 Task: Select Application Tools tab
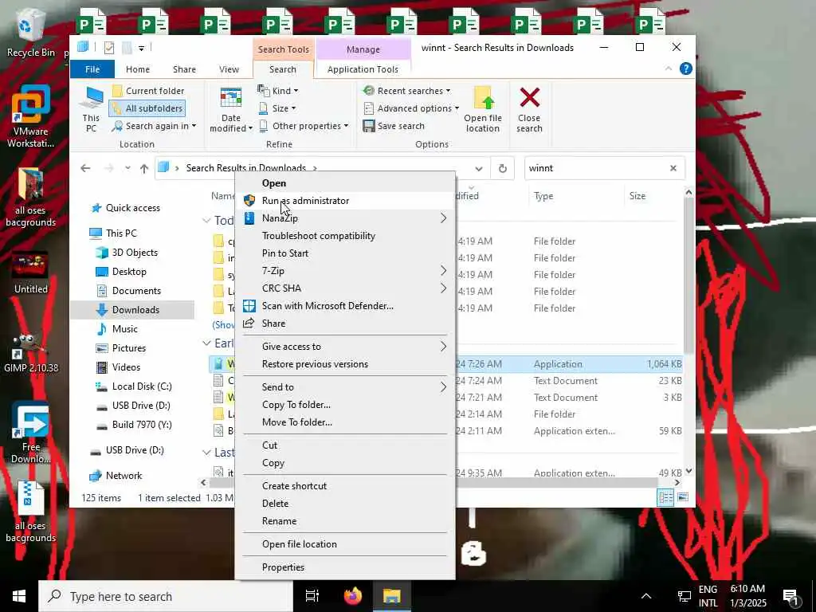(363, 69)
